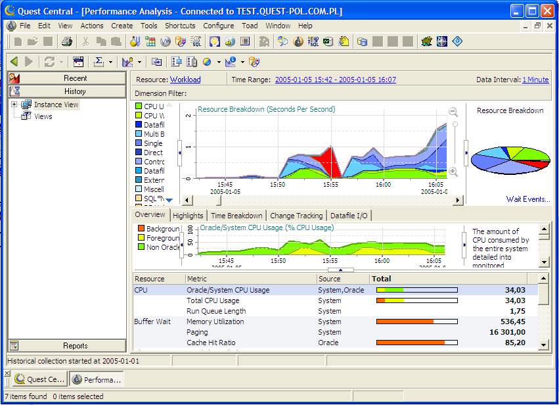The image size is (559, 405).
Task: Click the blue diamond toolbar icon
Action: pyautogui.click(x=457, y=41)
